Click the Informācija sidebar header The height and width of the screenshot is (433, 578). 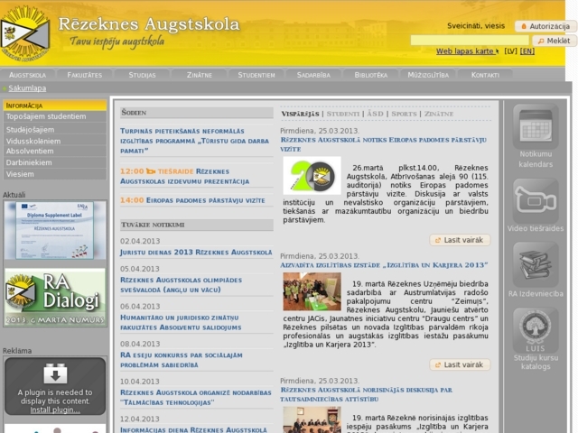pos(54,106)
